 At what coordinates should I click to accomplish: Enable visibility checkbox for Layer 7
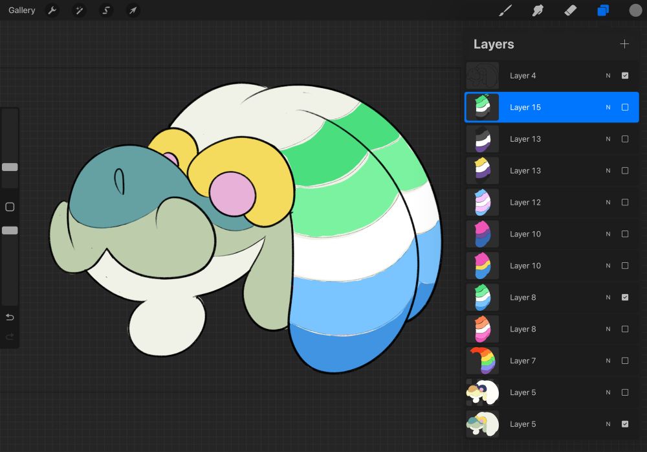(624, 361)
